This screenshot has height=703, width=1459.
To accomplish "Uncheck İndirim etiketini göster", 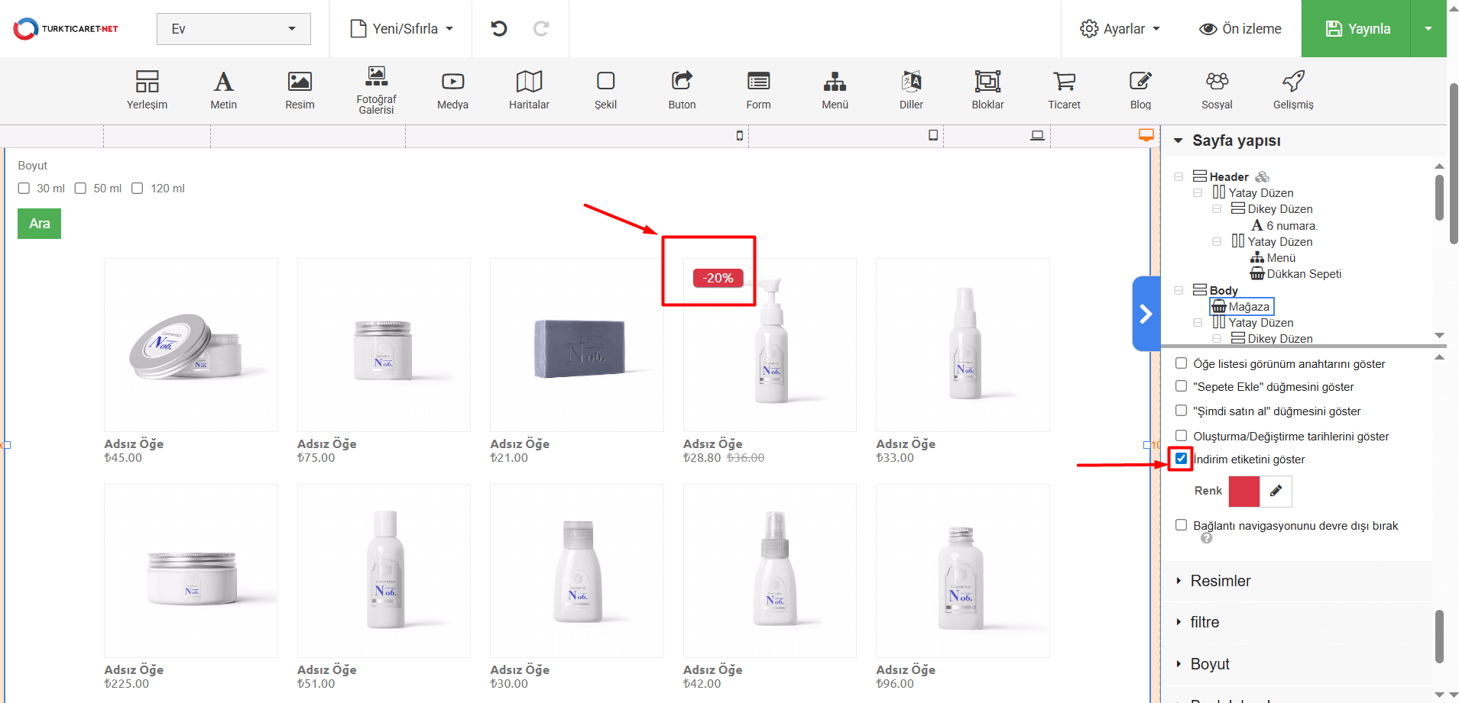I will (1182, 459).
